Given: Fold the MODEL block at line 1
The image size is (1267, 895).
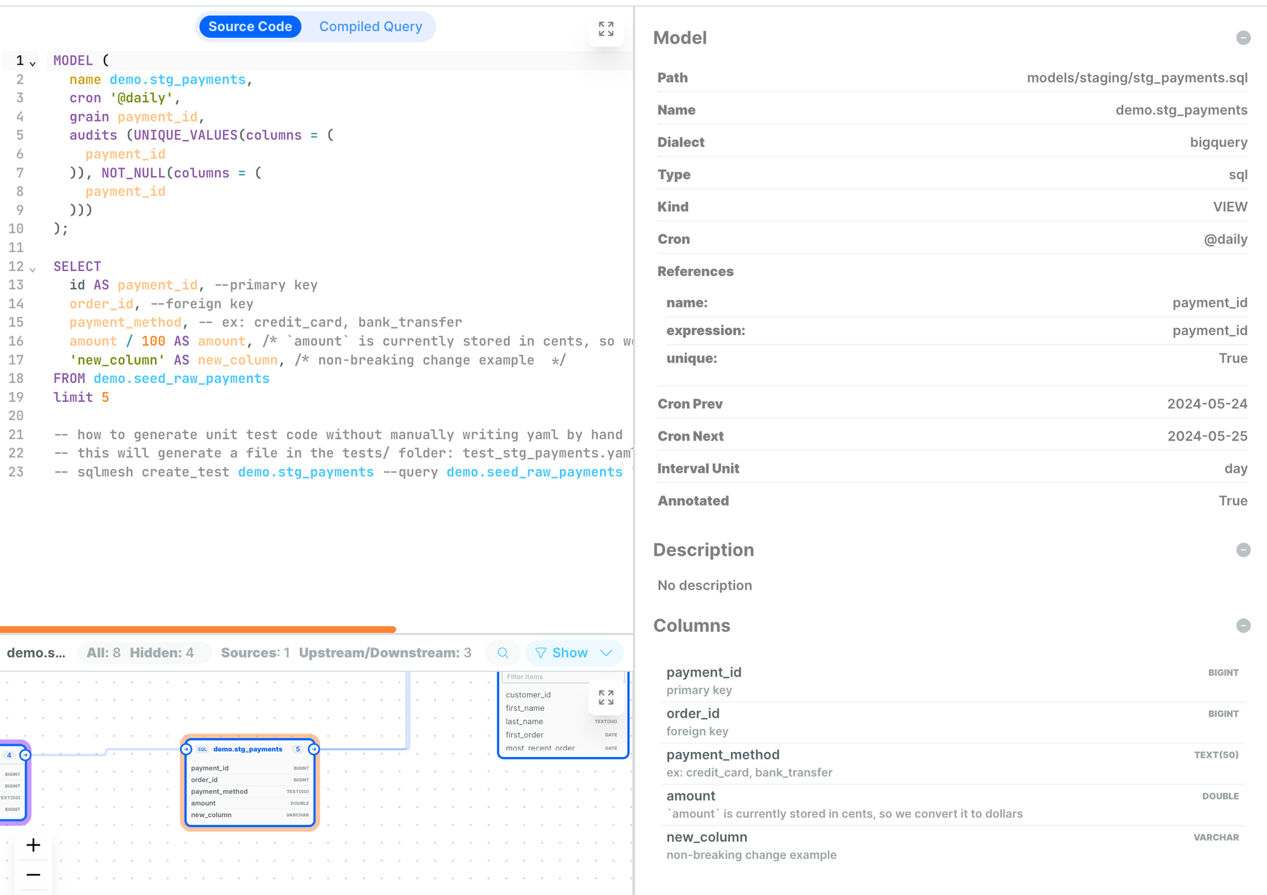Looking at the screenshot, I should (x=33, y=63).
